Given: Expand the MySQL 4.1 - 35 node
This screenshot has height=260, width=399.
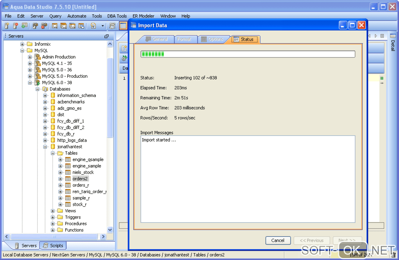Looking at the screenshot, I should pos(30,63).
